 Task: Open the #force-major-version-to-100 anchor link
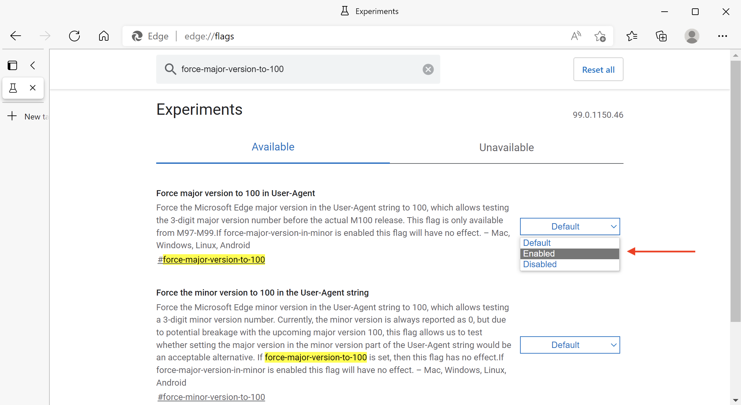[x=211, y=260]
